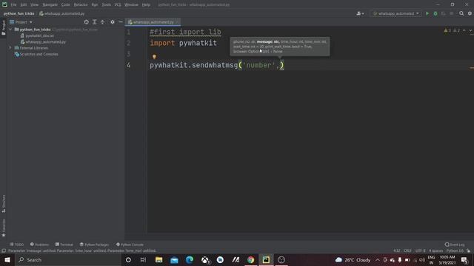The width and height of the screenshot is (474, 266).
Task: Open Search Everywhere magnifier in toolbar
Action: pos(461,13)
